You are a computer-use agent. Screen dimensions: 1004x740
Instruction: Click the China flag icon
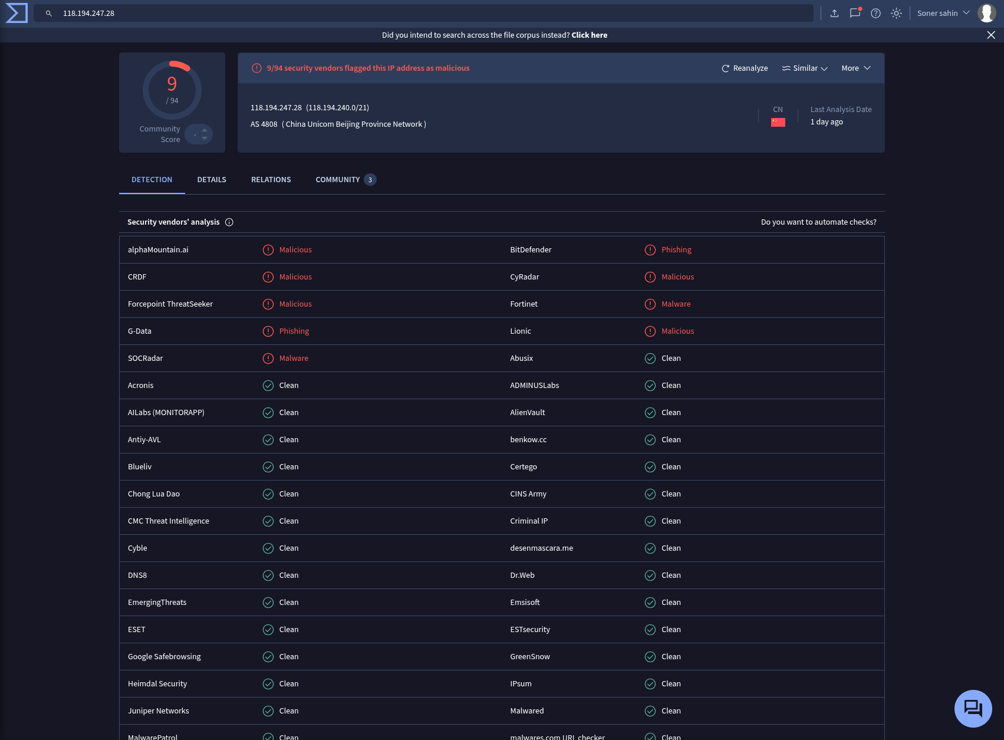tap(778, 122)
